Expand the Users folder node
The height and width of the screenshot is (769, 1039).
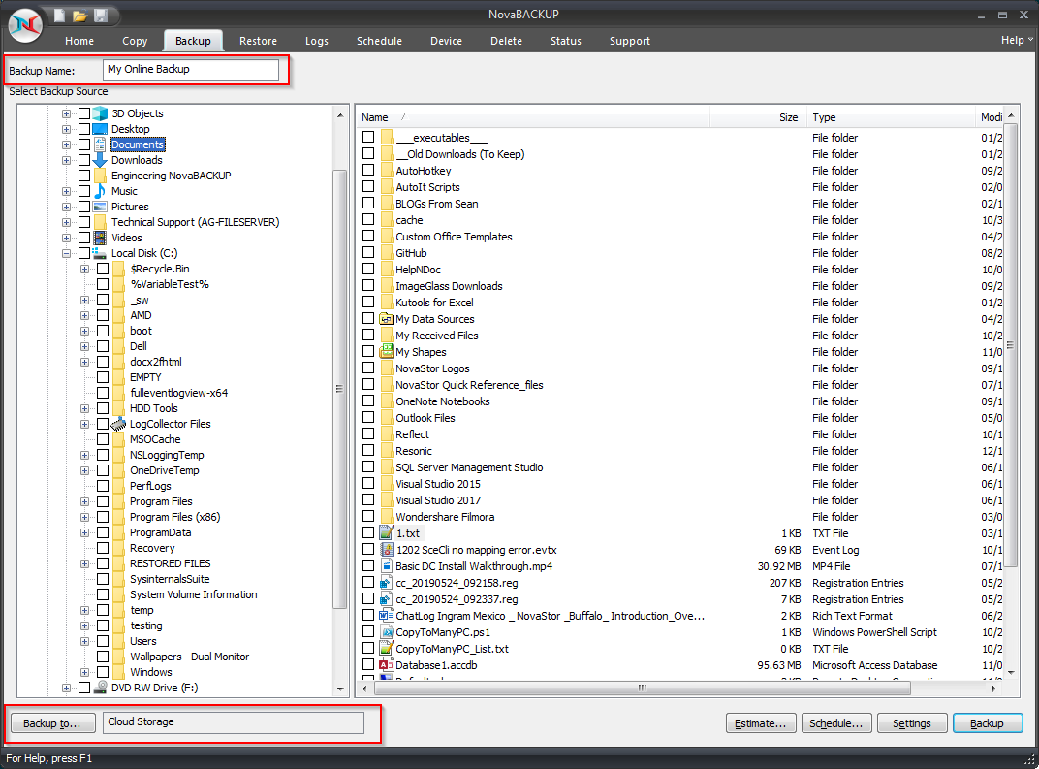pyautogui.click(x=85, y=641)
